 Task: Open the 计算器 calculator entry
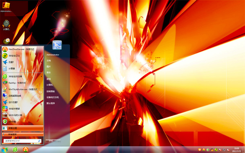(22, 69)
